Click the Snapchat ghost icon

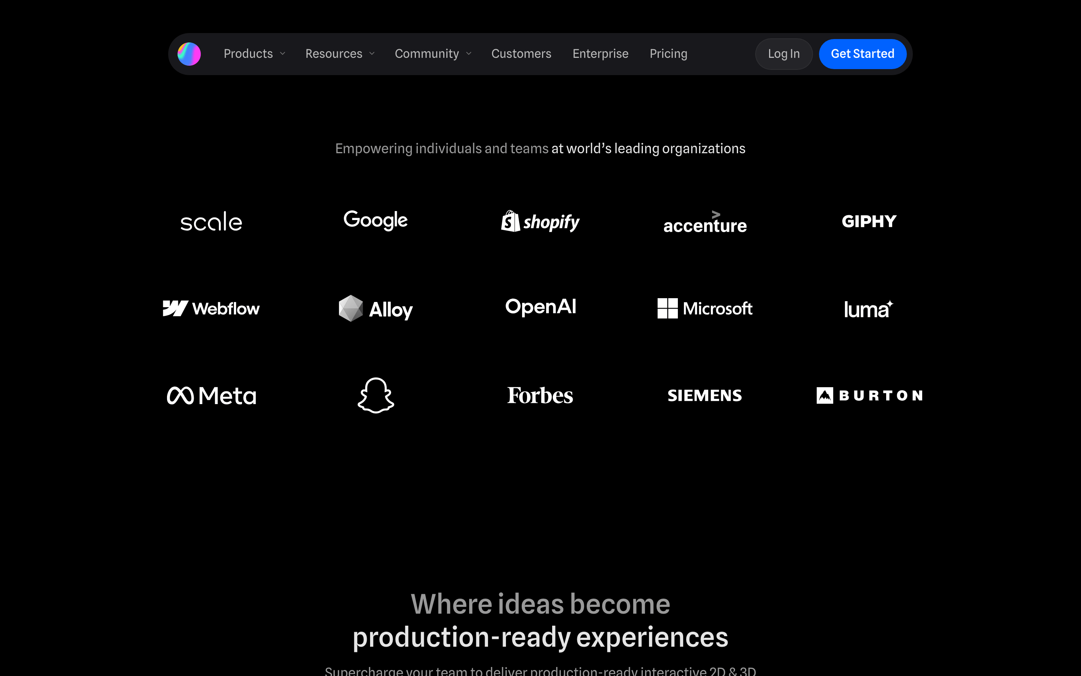tap(376, 395)
